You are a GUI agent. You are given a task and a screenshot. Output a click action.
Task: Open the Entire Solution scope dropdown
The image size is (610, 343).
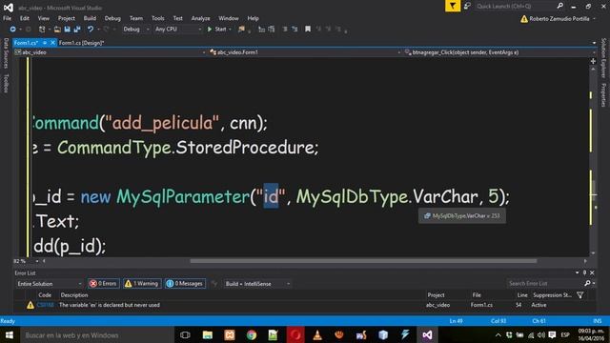pos(49,284)
